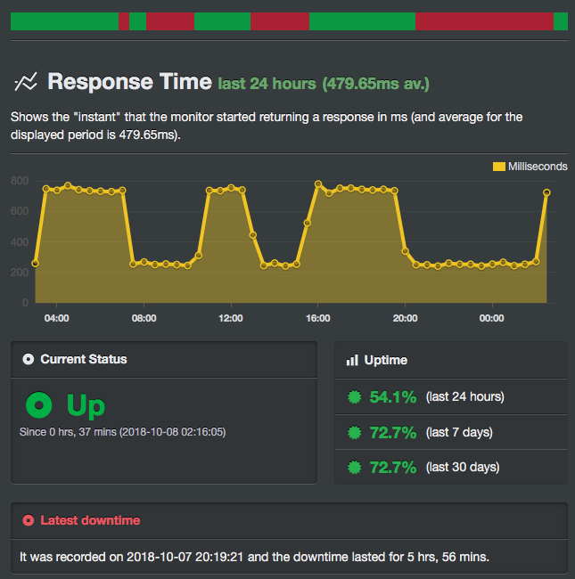Click the Response Time heading
575x579 pixels.
(x=129, y=83)
